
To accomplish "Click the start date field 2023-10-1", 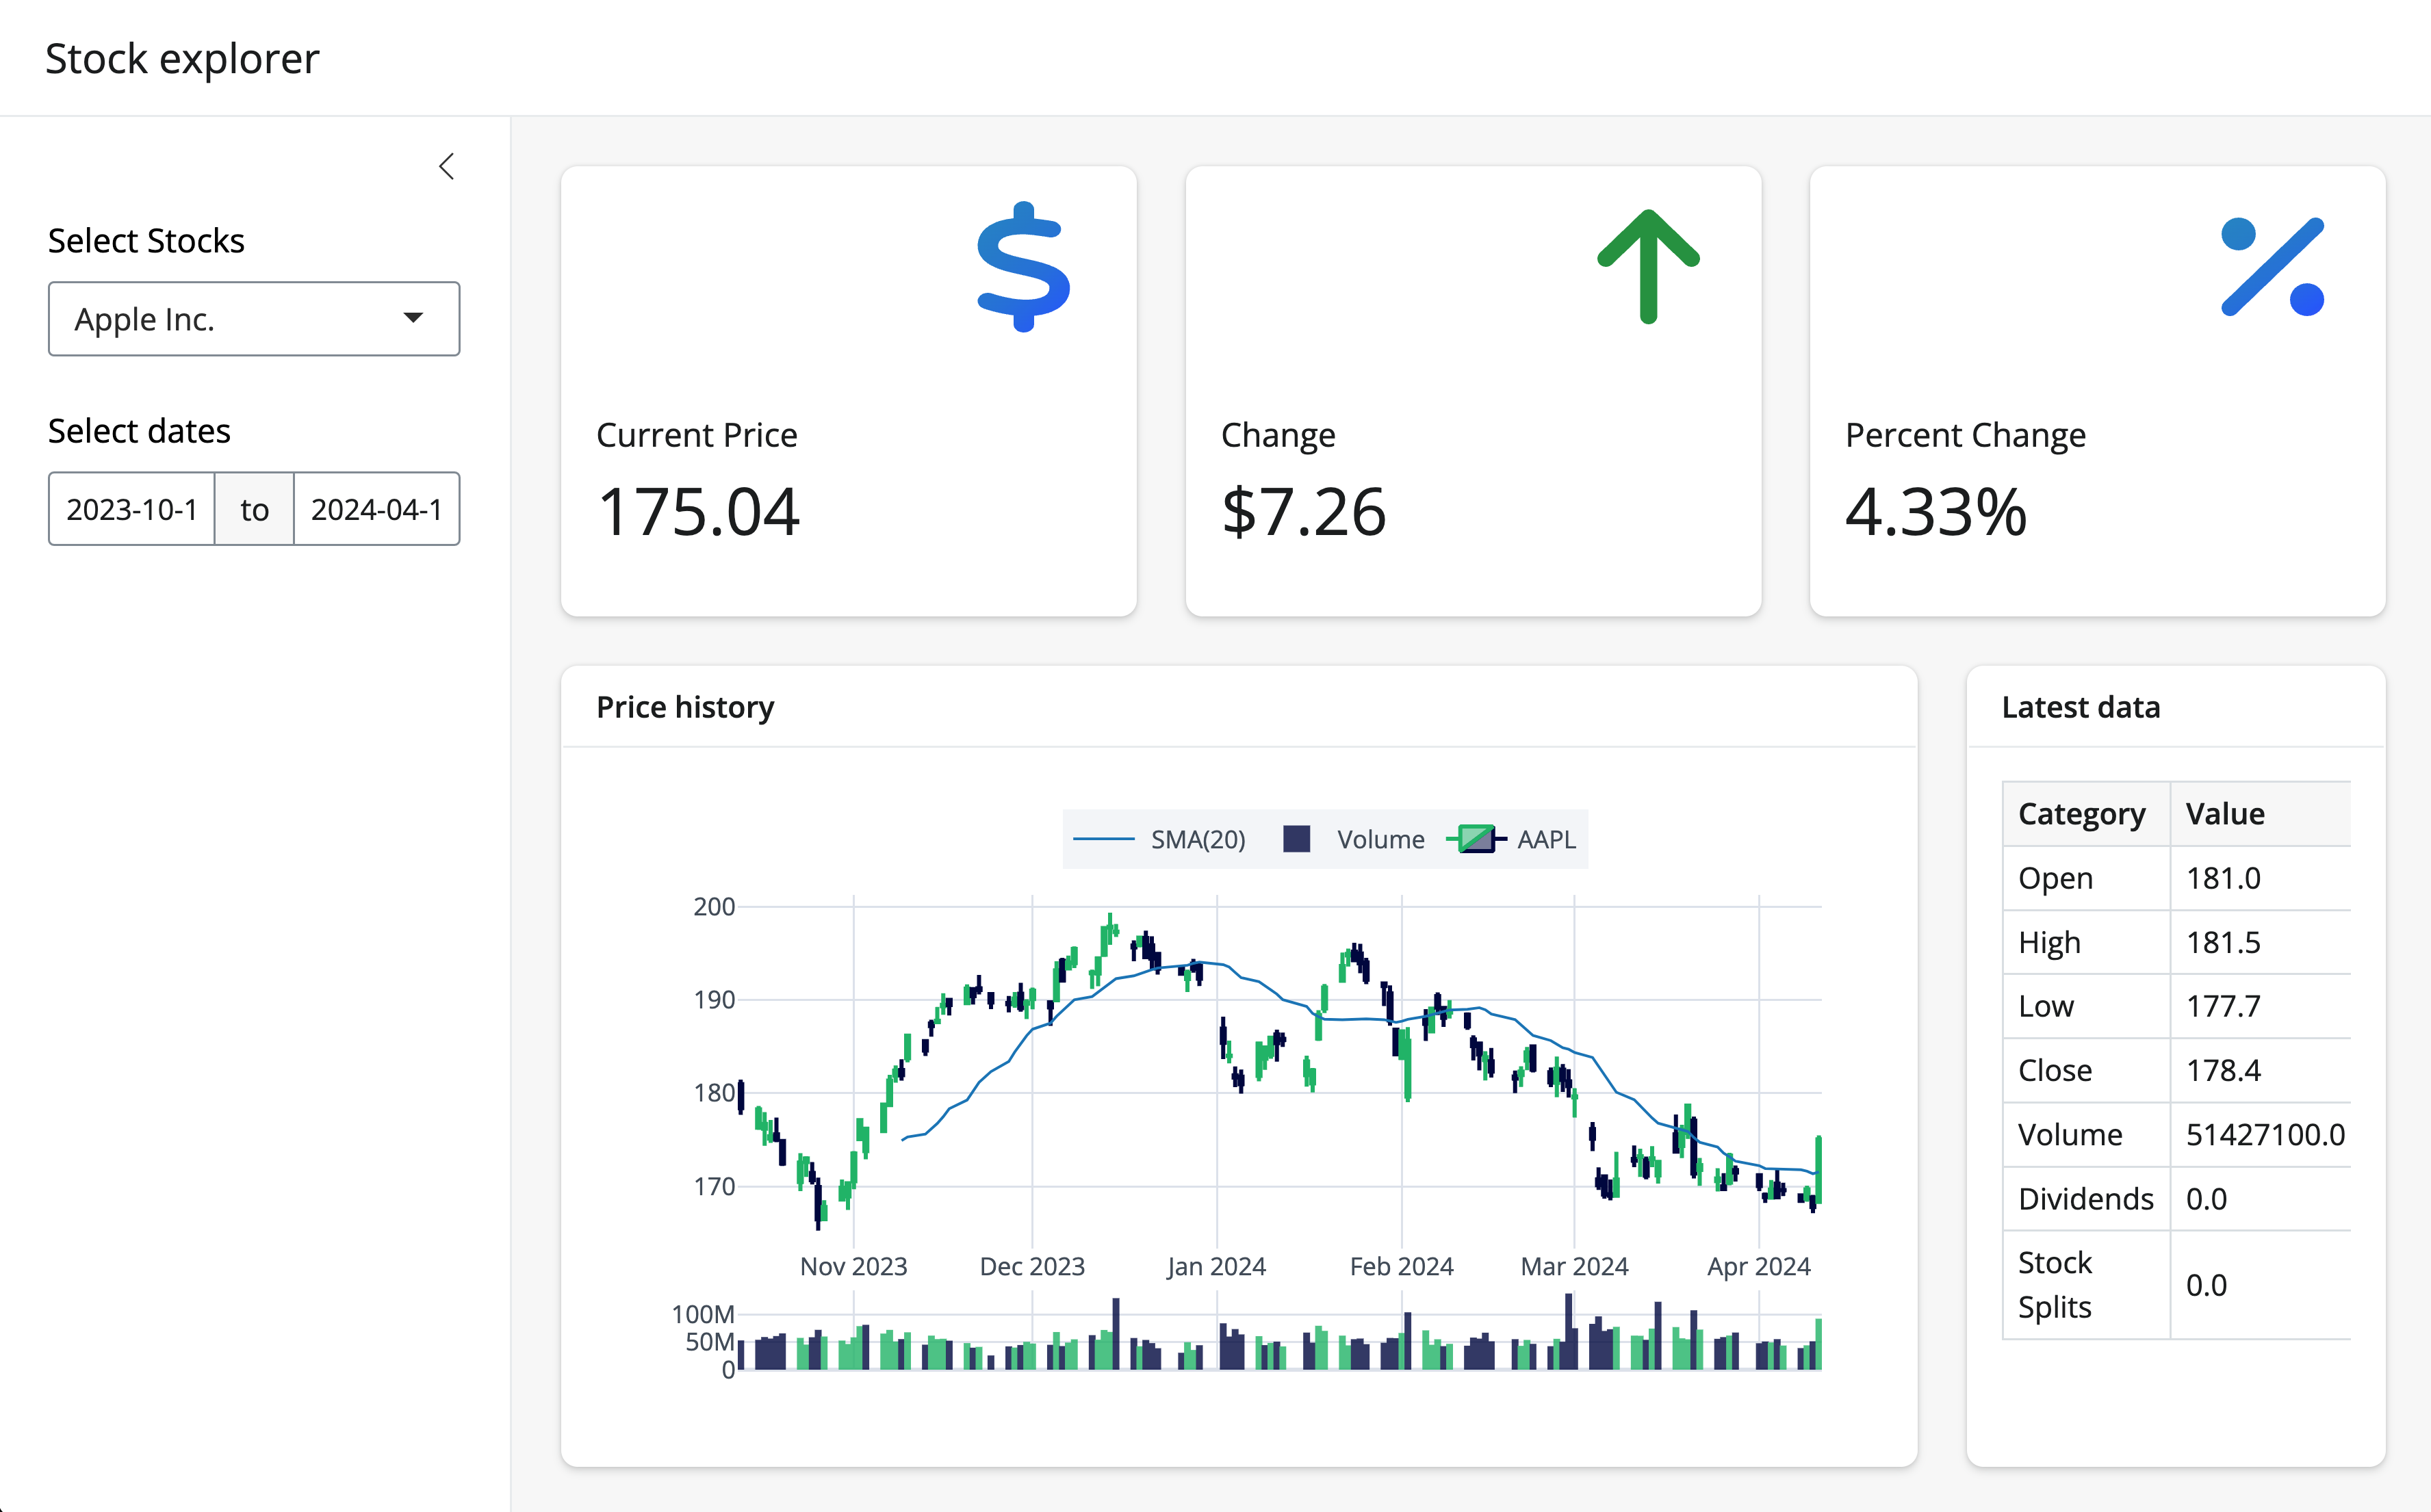I will pyautogui.click(x=132, y=509).
